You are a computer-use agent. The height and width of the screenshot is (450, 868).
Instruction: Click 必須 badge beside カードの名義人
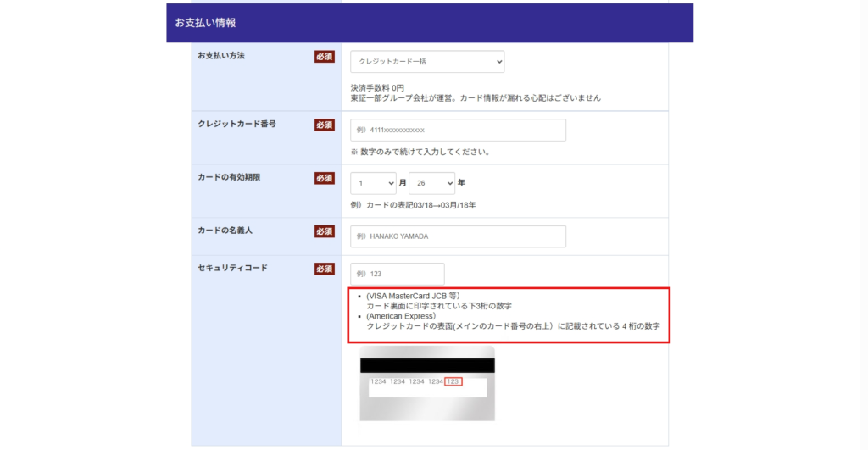(325, 231)
